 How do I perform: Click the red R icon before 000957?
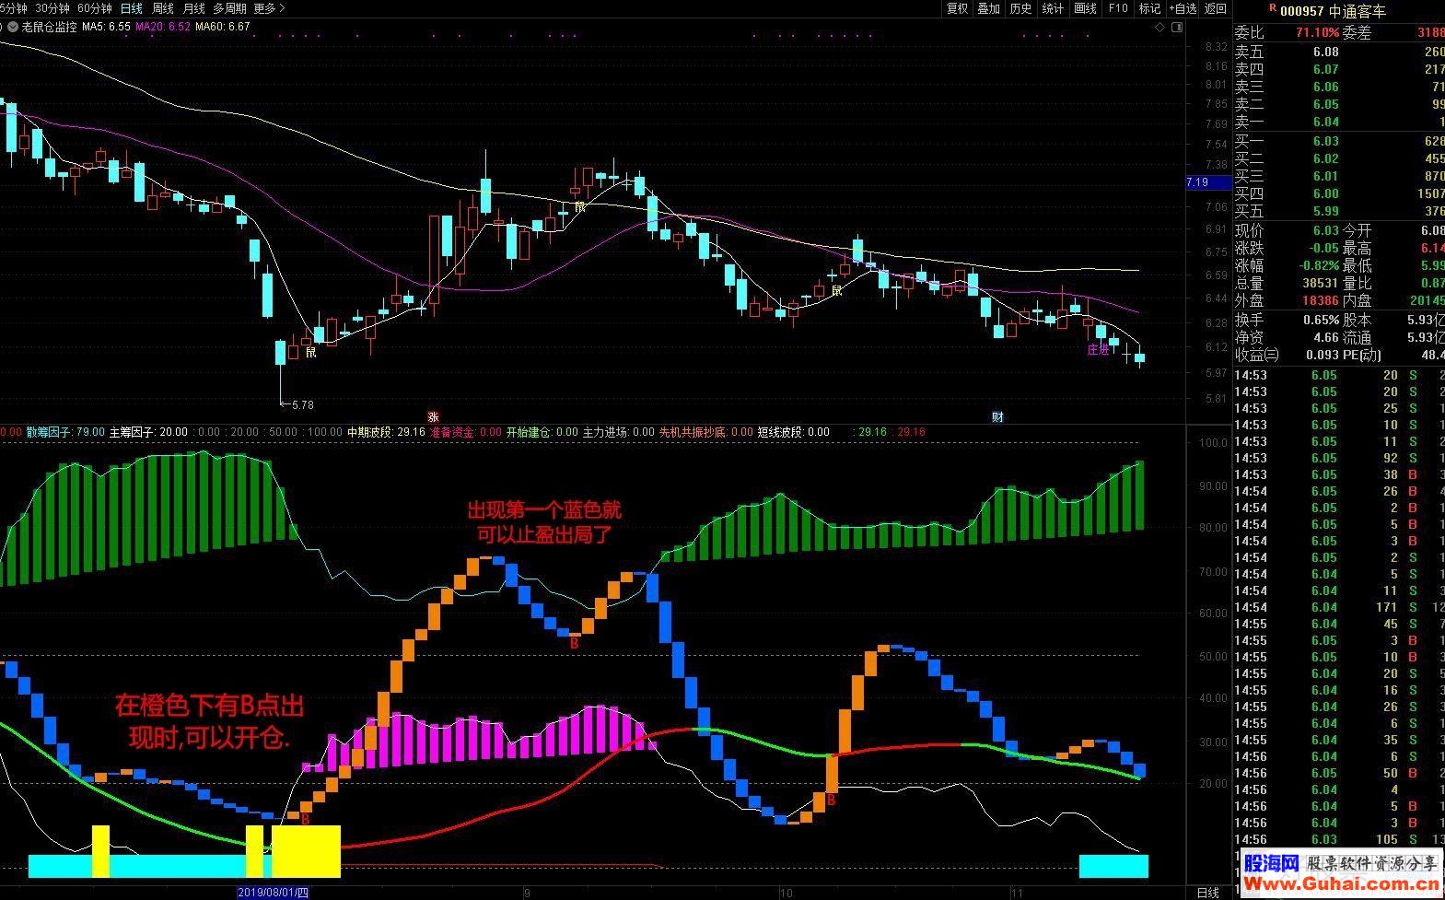[x=1272, y=8]
